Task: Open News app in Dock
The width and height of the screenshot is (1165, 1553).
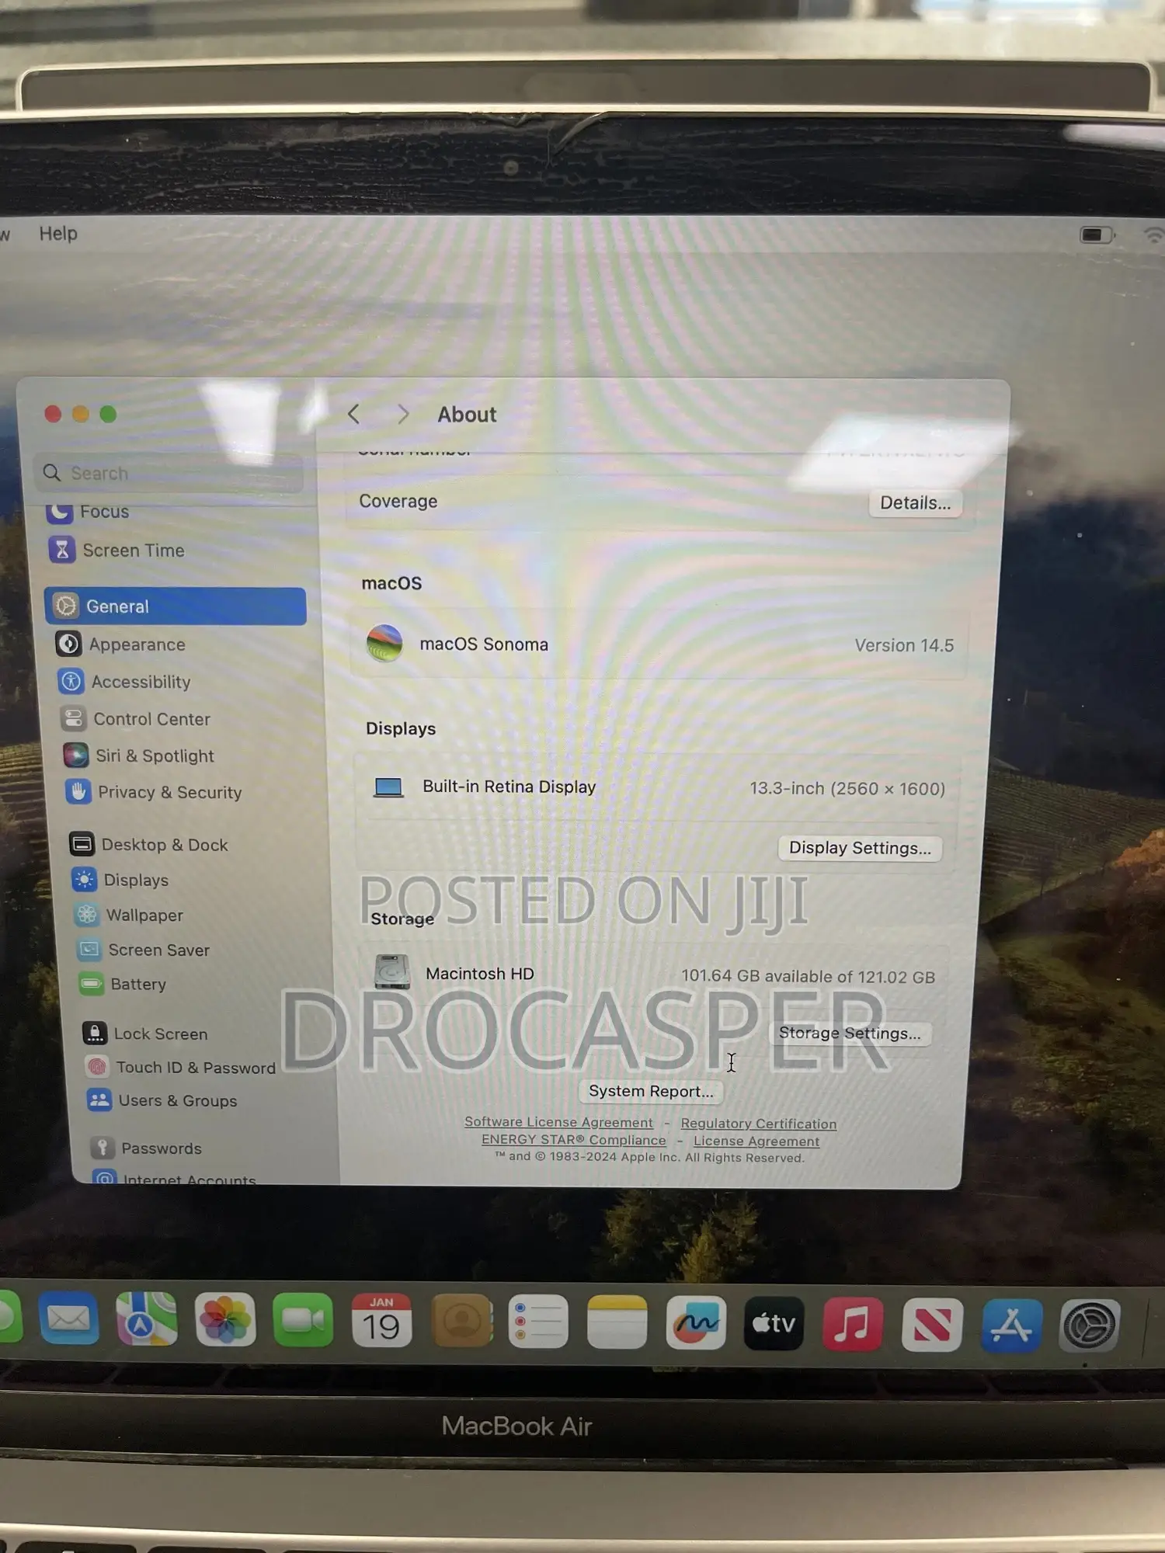Action: pos(932,1325)
